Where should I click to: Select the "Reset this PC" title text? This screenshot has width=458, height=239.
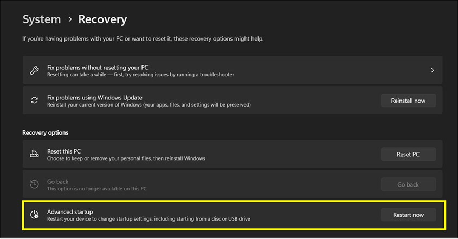(64, 151)
